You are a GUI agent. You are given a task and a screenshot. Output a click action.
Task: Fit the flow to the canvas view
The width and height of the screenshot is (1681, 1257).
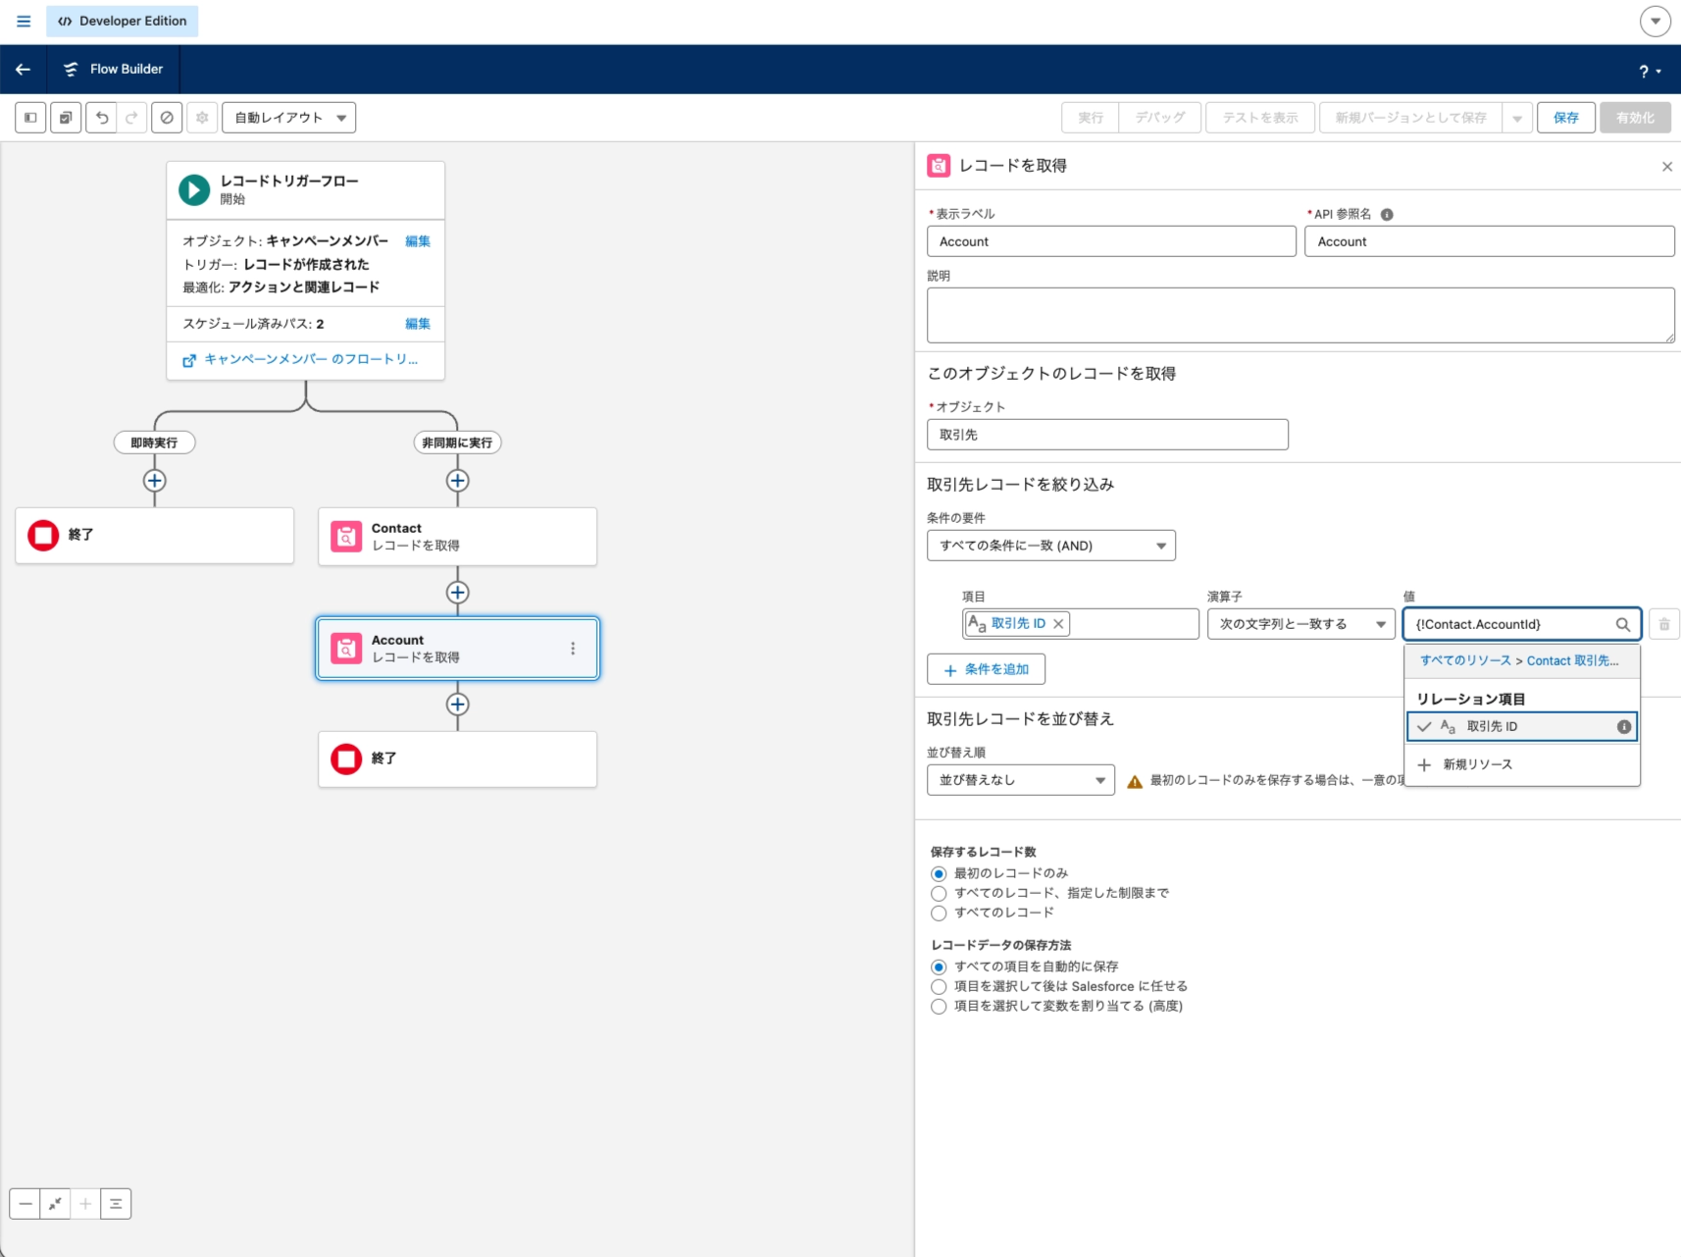click(55, 1204)
